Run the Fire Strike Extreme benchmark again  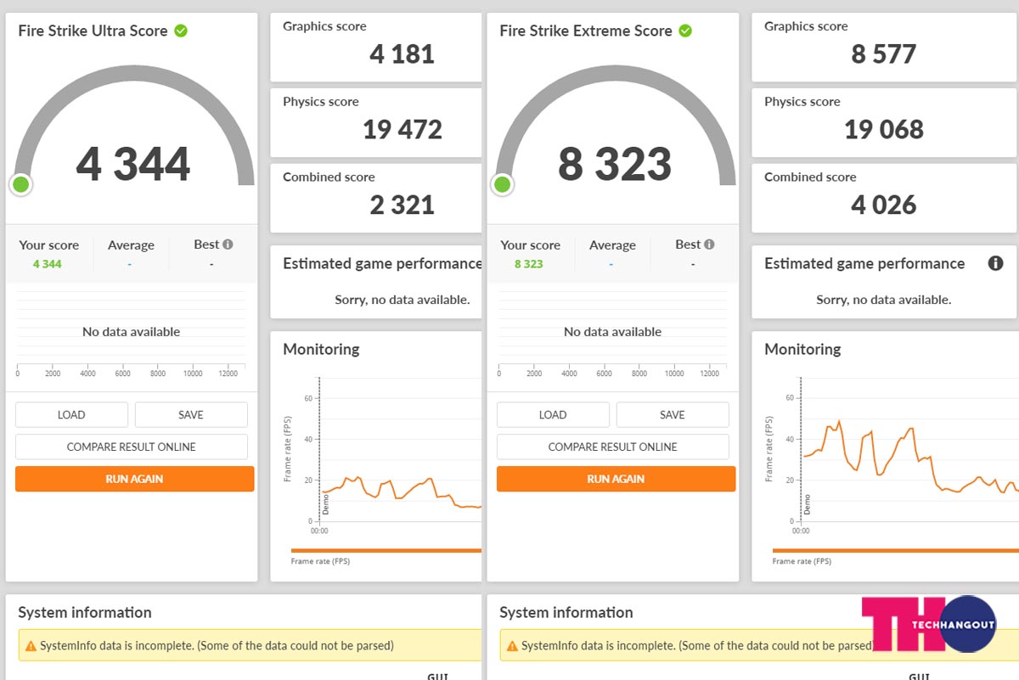coord(616,479)
